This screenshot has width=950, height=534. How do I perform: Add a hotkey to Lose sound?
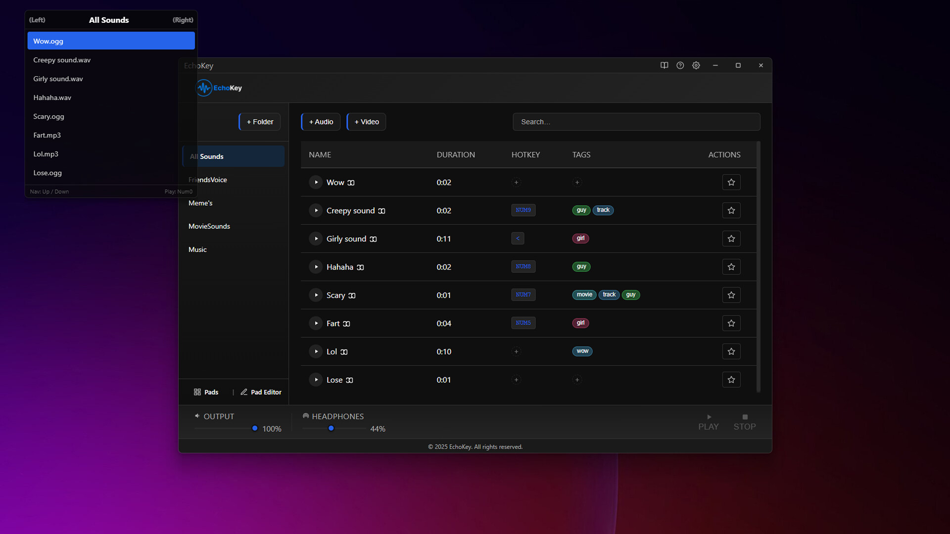pos(516,380)
